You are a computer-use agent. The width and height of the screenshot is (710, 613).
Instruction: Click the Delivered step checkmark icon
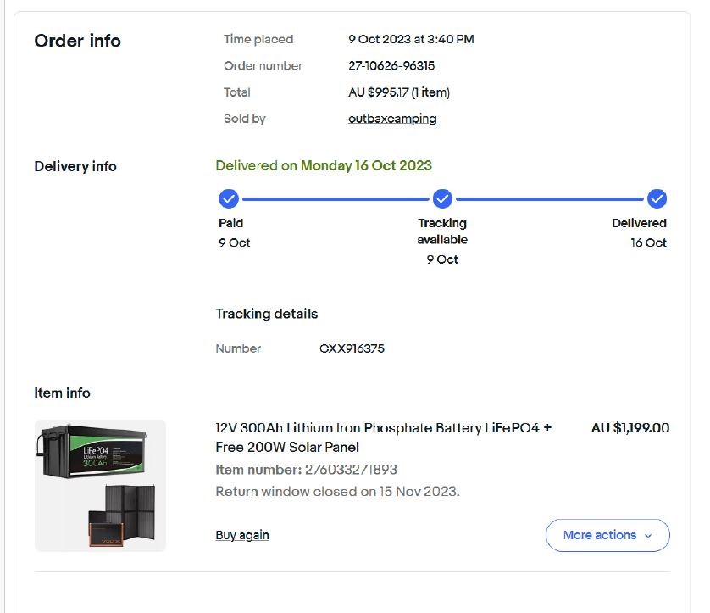pyautogui.click(x=657, y=199)
